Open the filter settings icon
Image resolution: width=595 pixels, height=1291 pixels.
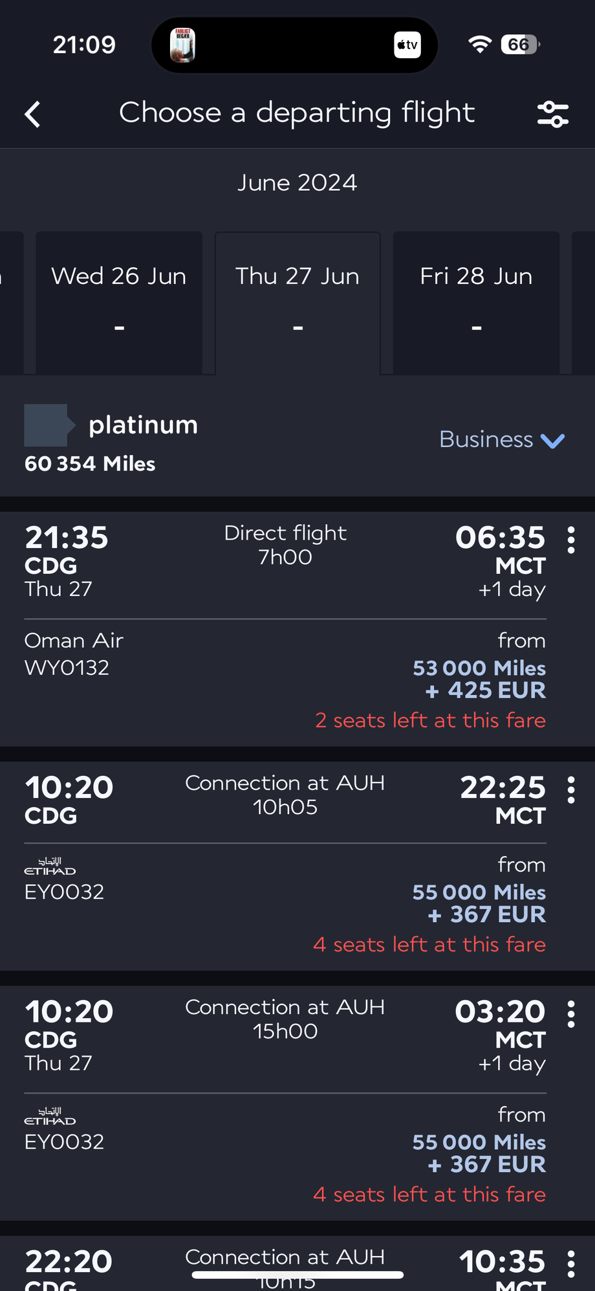click(x=553, y=115)
